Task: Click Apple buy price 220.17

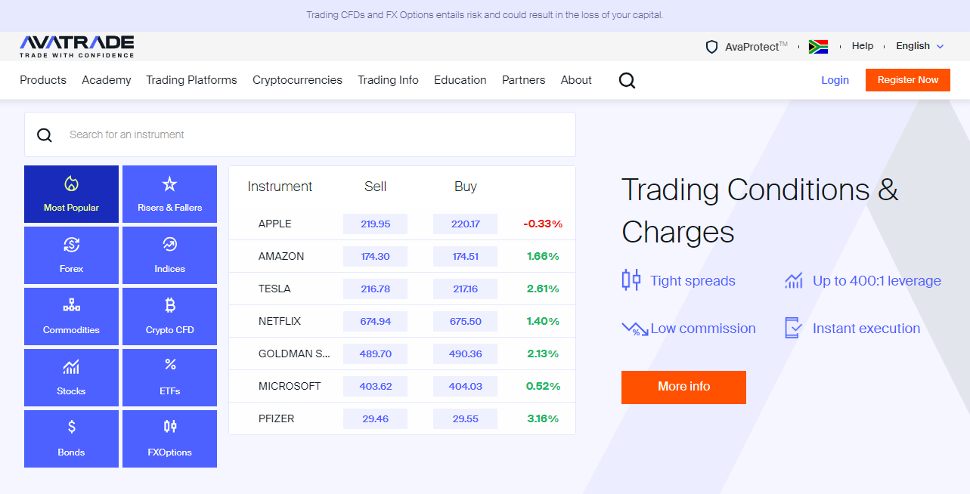Action: click(466, 224)
